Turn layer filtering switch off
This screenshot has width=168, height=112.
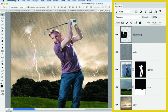[x=160, y=12]
